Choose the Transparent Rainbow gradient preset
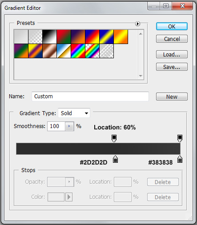Screen dimensions: 197x225 [92, 51]
